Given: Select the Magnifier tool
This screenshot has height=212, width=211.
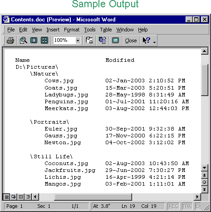Looking at the screenshot, I should tap(24, 40).
